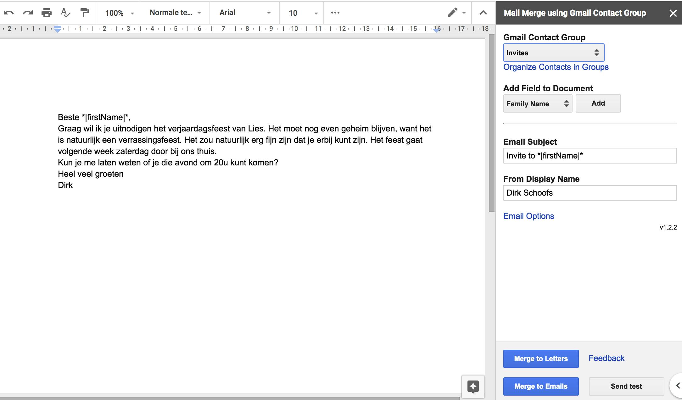The height and width of the screenshot is (400, 682).
Task: Select the paint format roller icon
Action: pyautogui.click(x=84, y=13)
